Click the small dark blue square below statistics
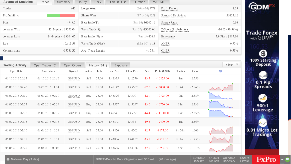Viewport: 291px width, 164px height. pos(2,58)
